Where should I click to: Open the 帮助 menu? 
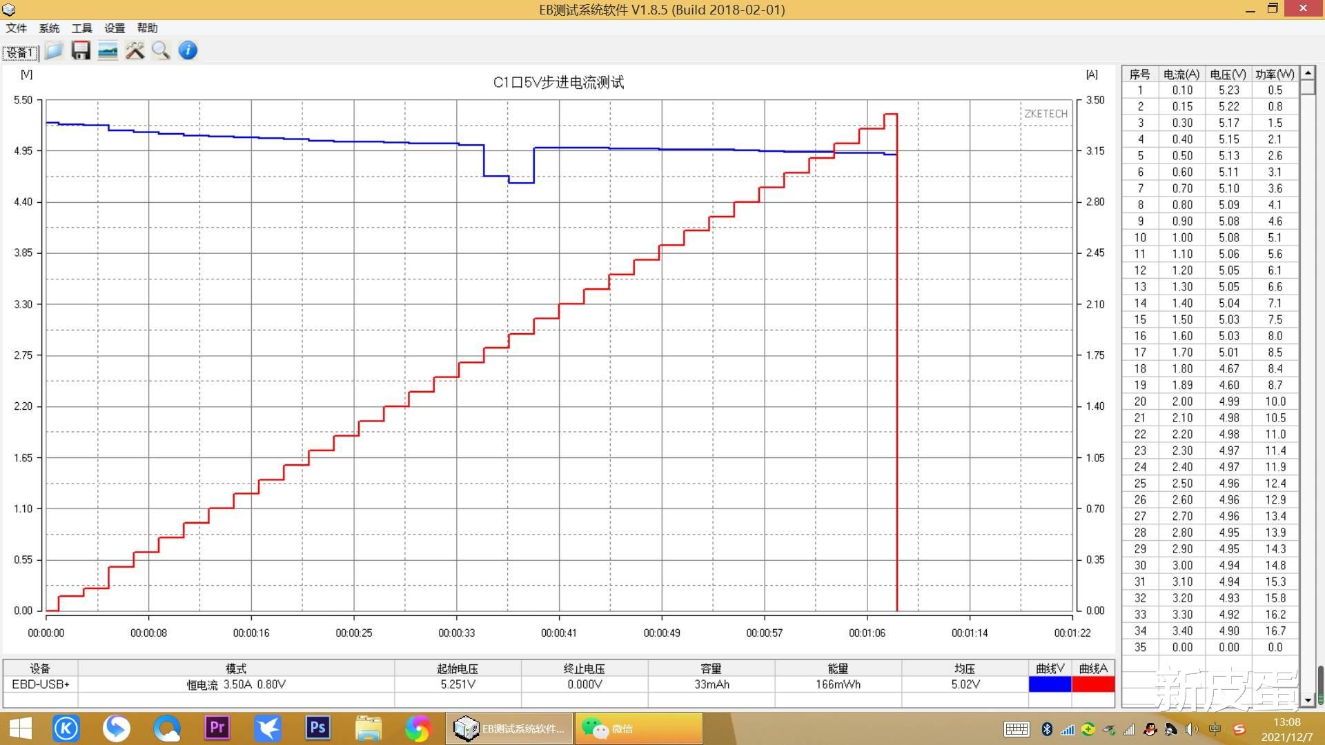147,28
